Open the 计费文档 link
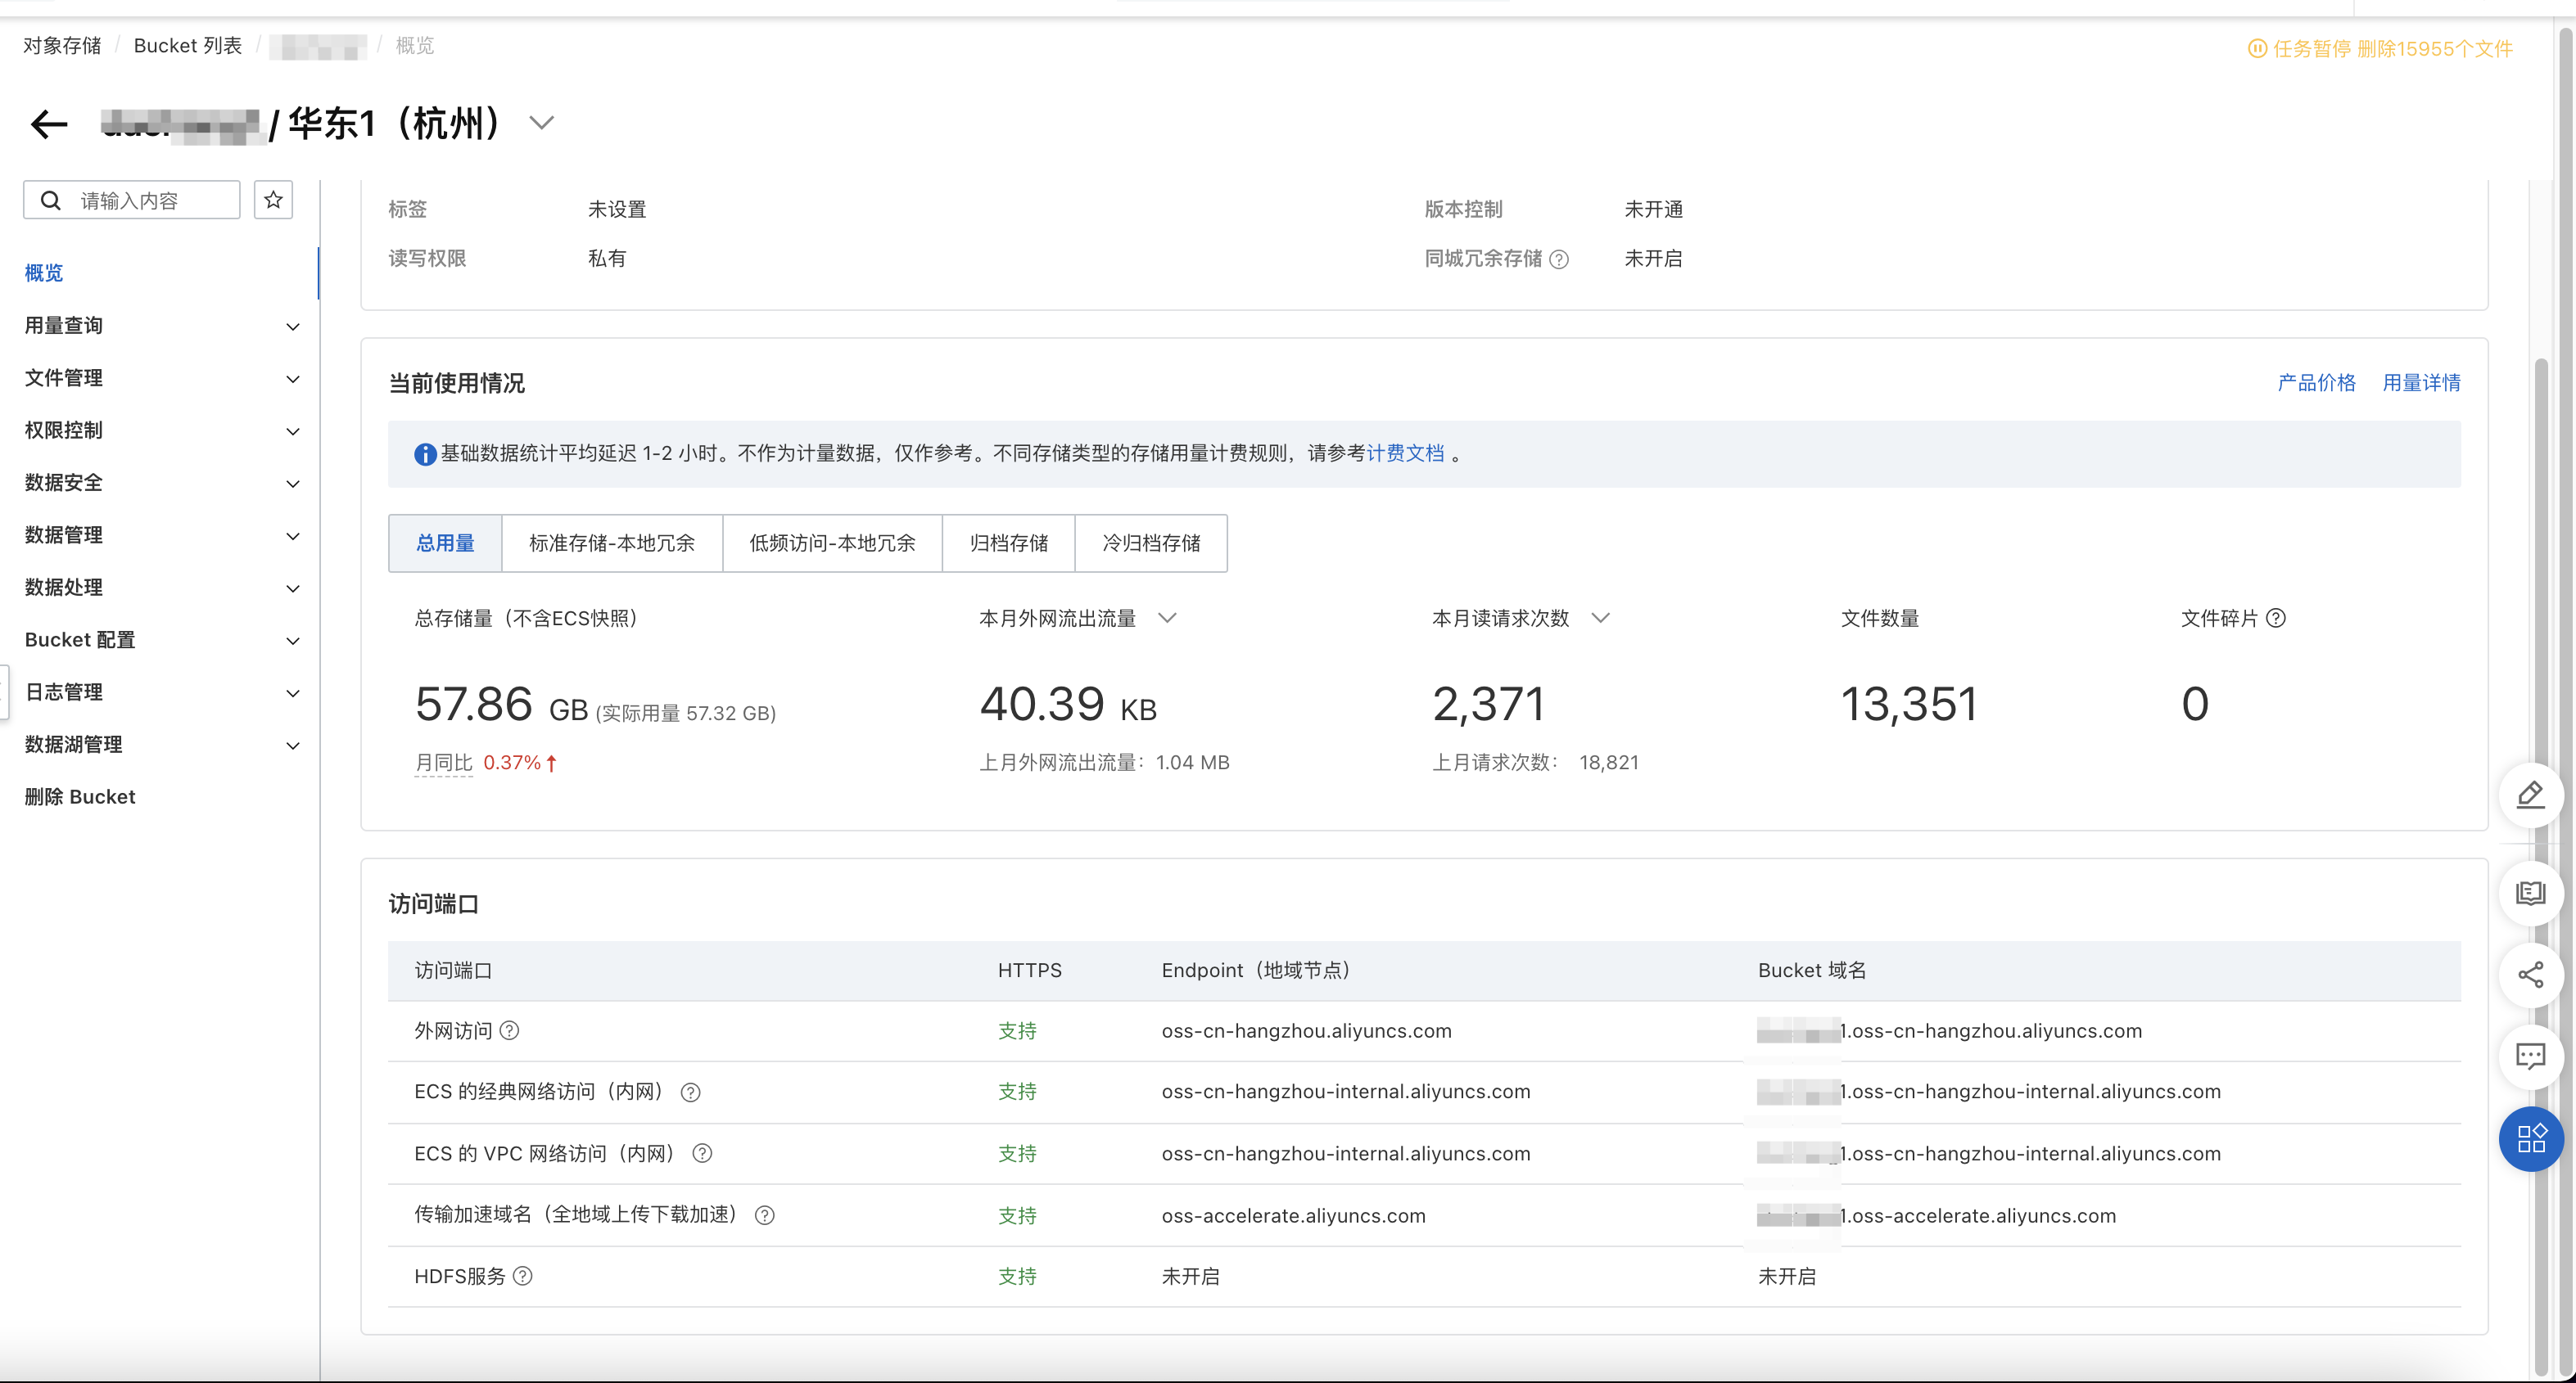Screen dimensions: 2576x1383 point(1405,453)
